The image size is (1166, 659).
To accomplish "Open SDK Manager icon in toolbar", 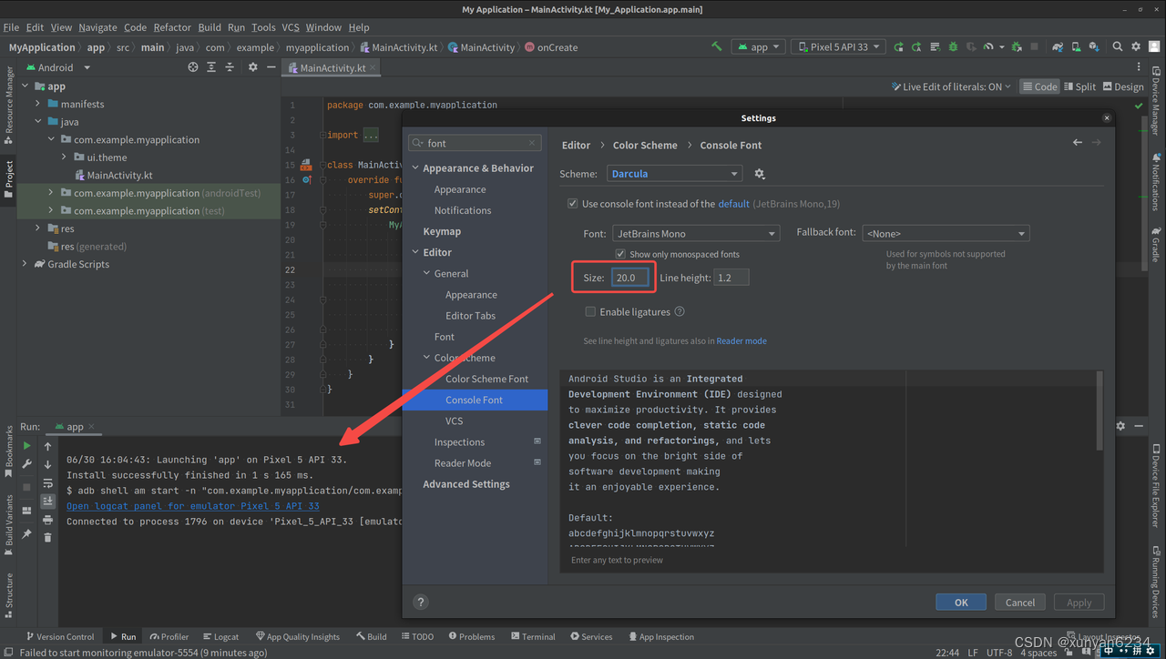I will click(1093, 46).
